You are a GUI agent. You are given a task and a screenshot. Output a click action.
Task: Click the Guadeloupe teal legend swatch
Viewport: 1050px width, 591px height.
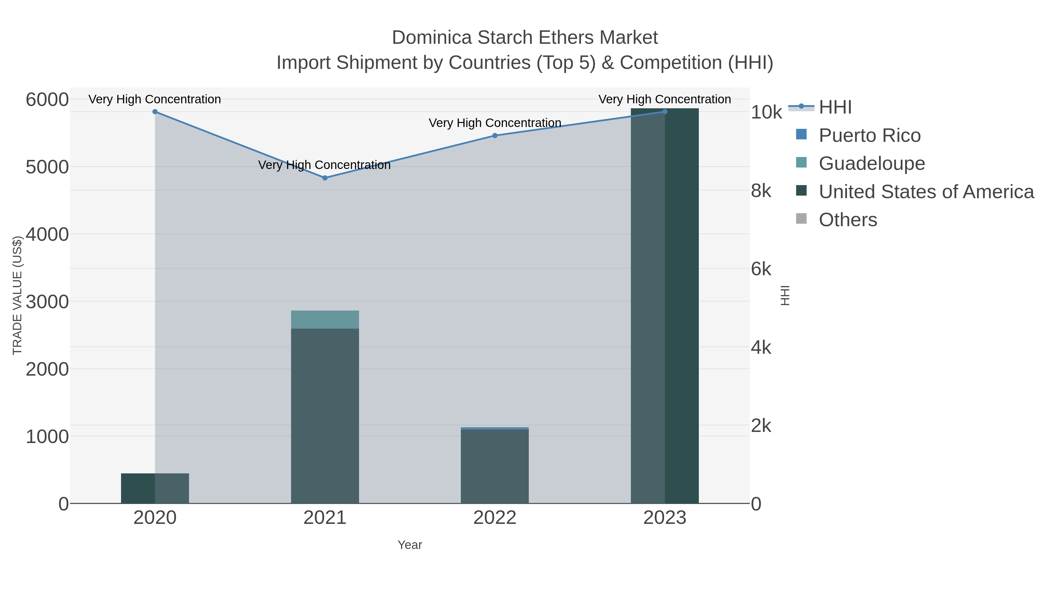point(801,162)
